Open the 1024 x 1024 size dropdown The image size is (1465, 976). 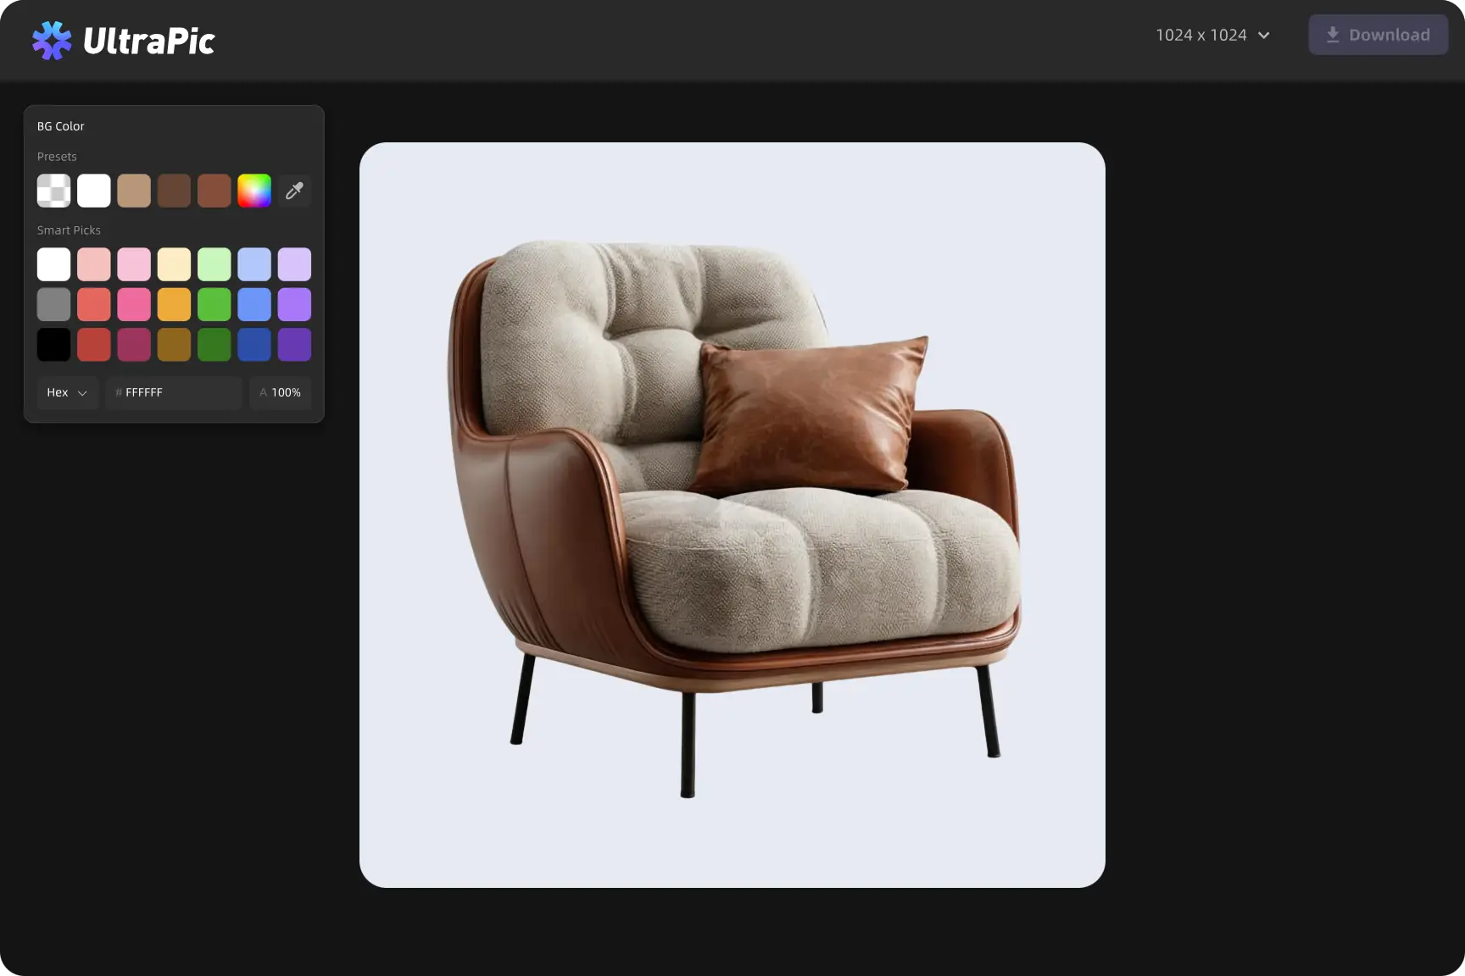pyautogui.click(x=1213, y=35)
